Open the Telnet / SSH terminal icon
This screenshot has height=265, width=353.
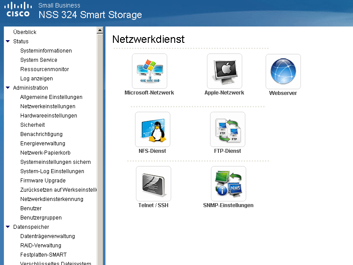(x=154, y=184)
